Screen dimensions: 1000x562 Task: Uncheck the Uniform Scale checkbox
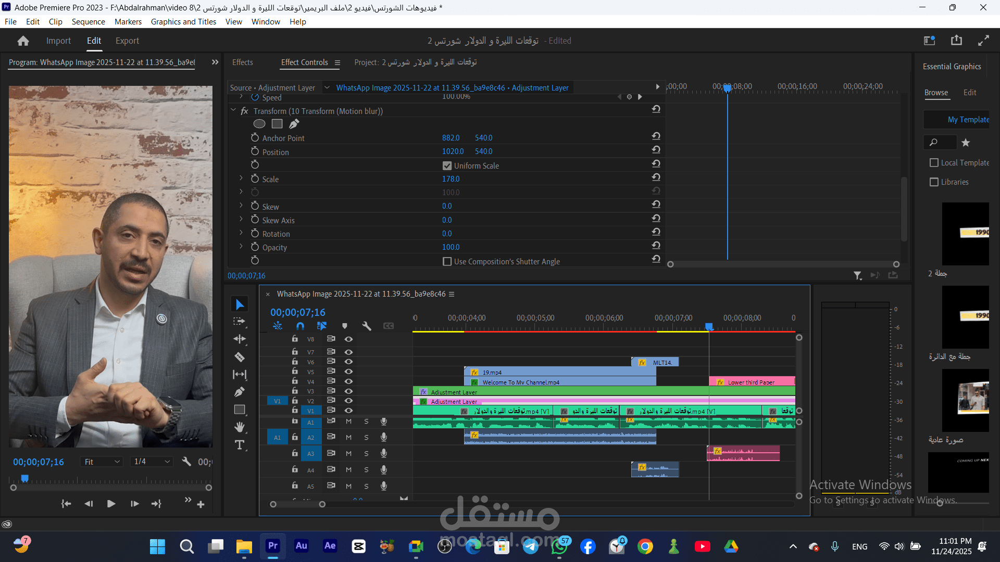tap(447, 165)
